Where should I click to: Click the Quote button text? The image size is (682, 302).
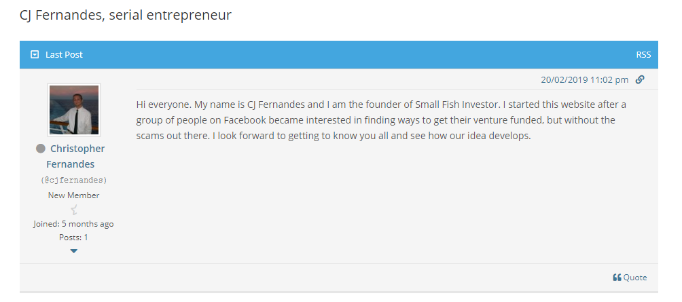[x=635, y=278]
